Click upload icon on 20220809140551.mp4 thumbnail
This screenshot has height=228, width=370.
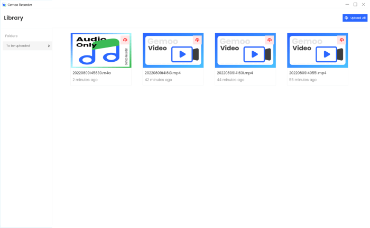(341, 40)
